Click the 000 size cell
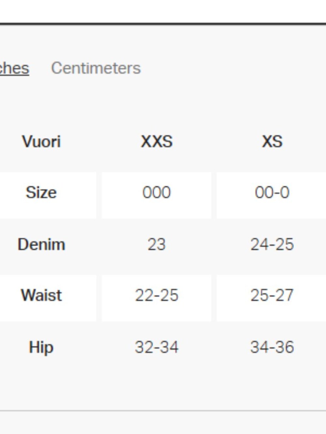This screenshot has height=434, width=326. (x=156, y=195)
